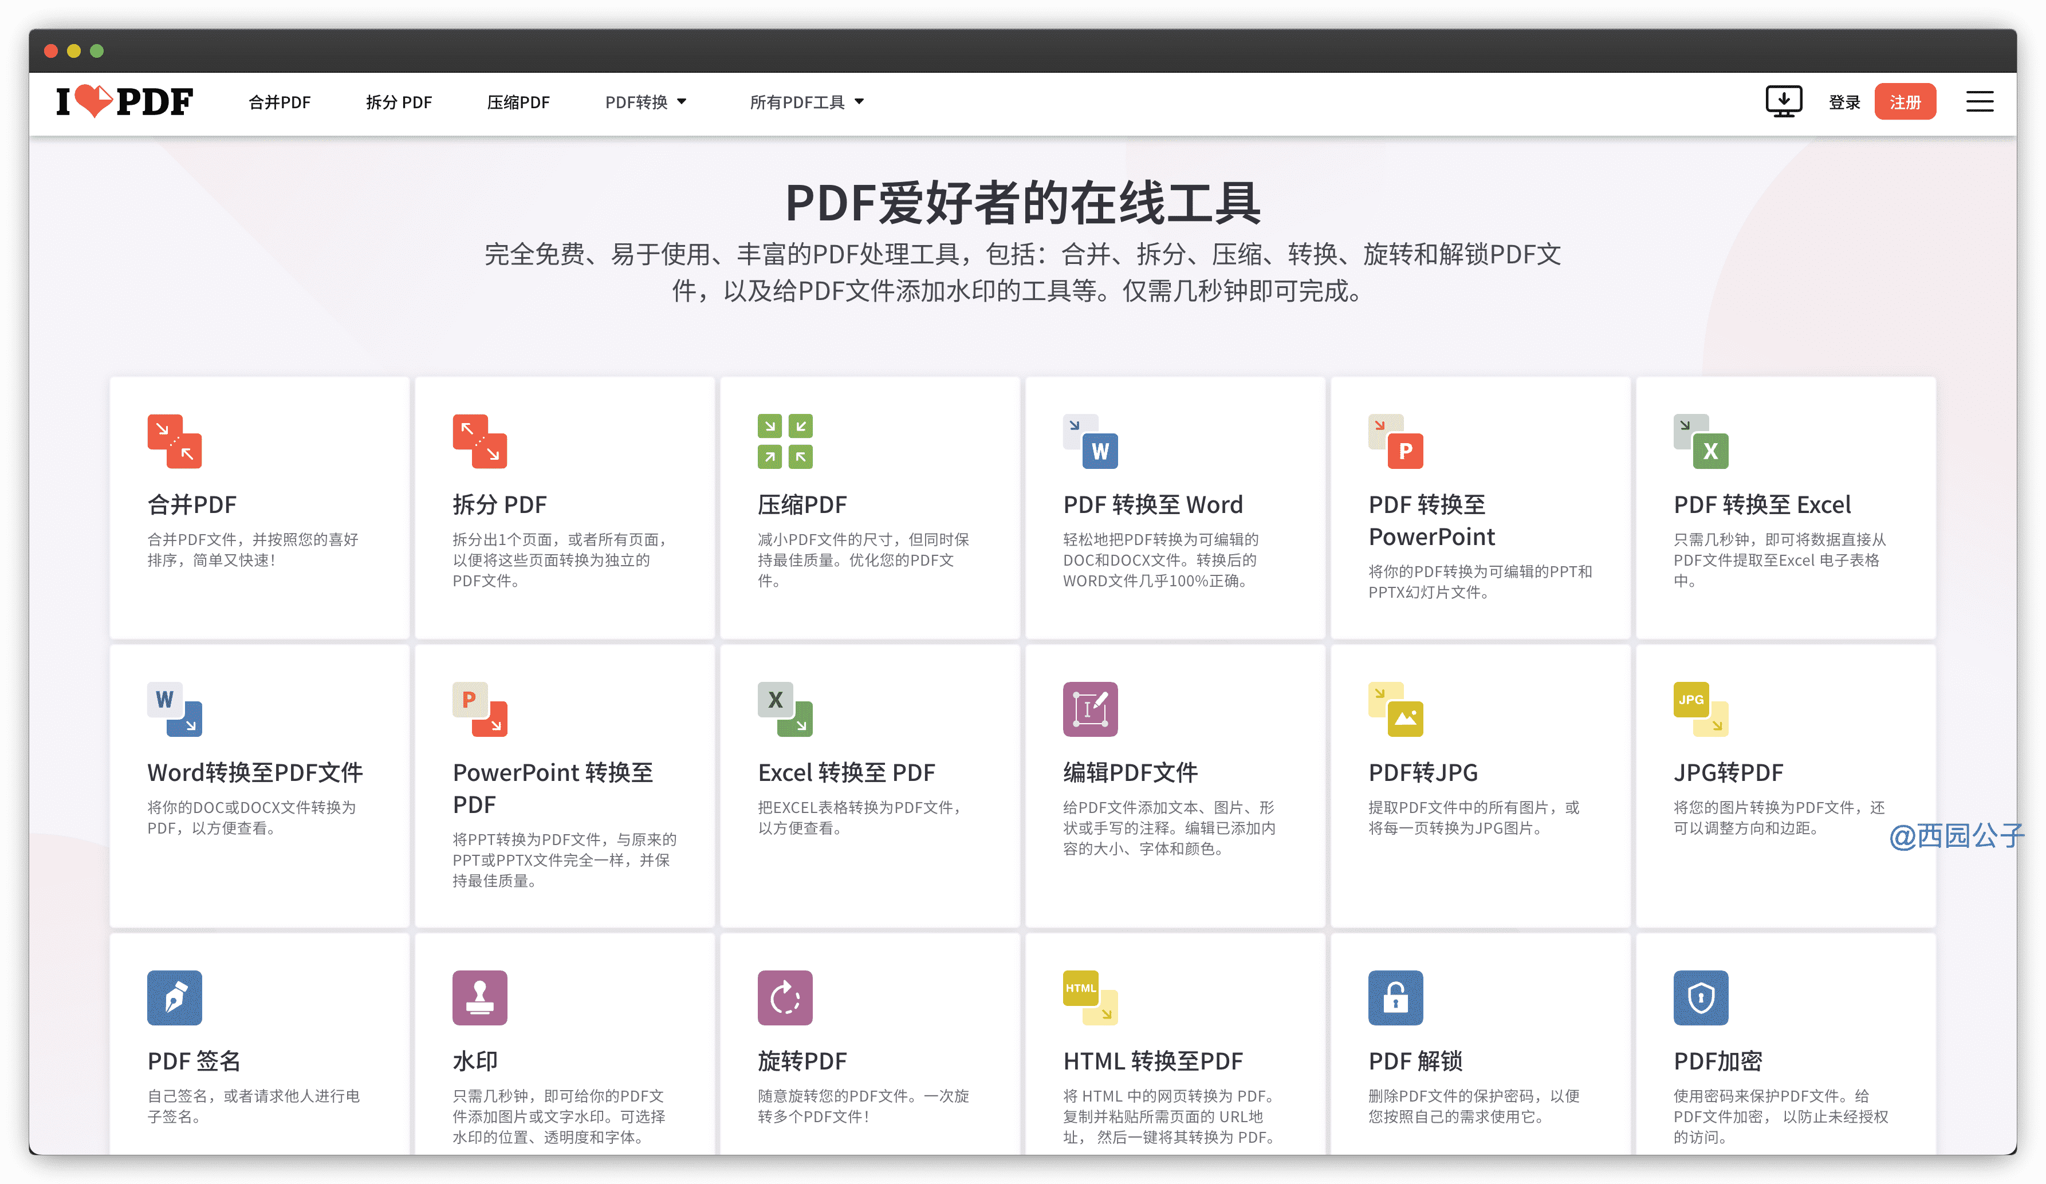This screenshot has width=2046, height=1184.
Task: Click description '合并PDF文件，并按照您的喜好排序'
Action: (253, 550)
